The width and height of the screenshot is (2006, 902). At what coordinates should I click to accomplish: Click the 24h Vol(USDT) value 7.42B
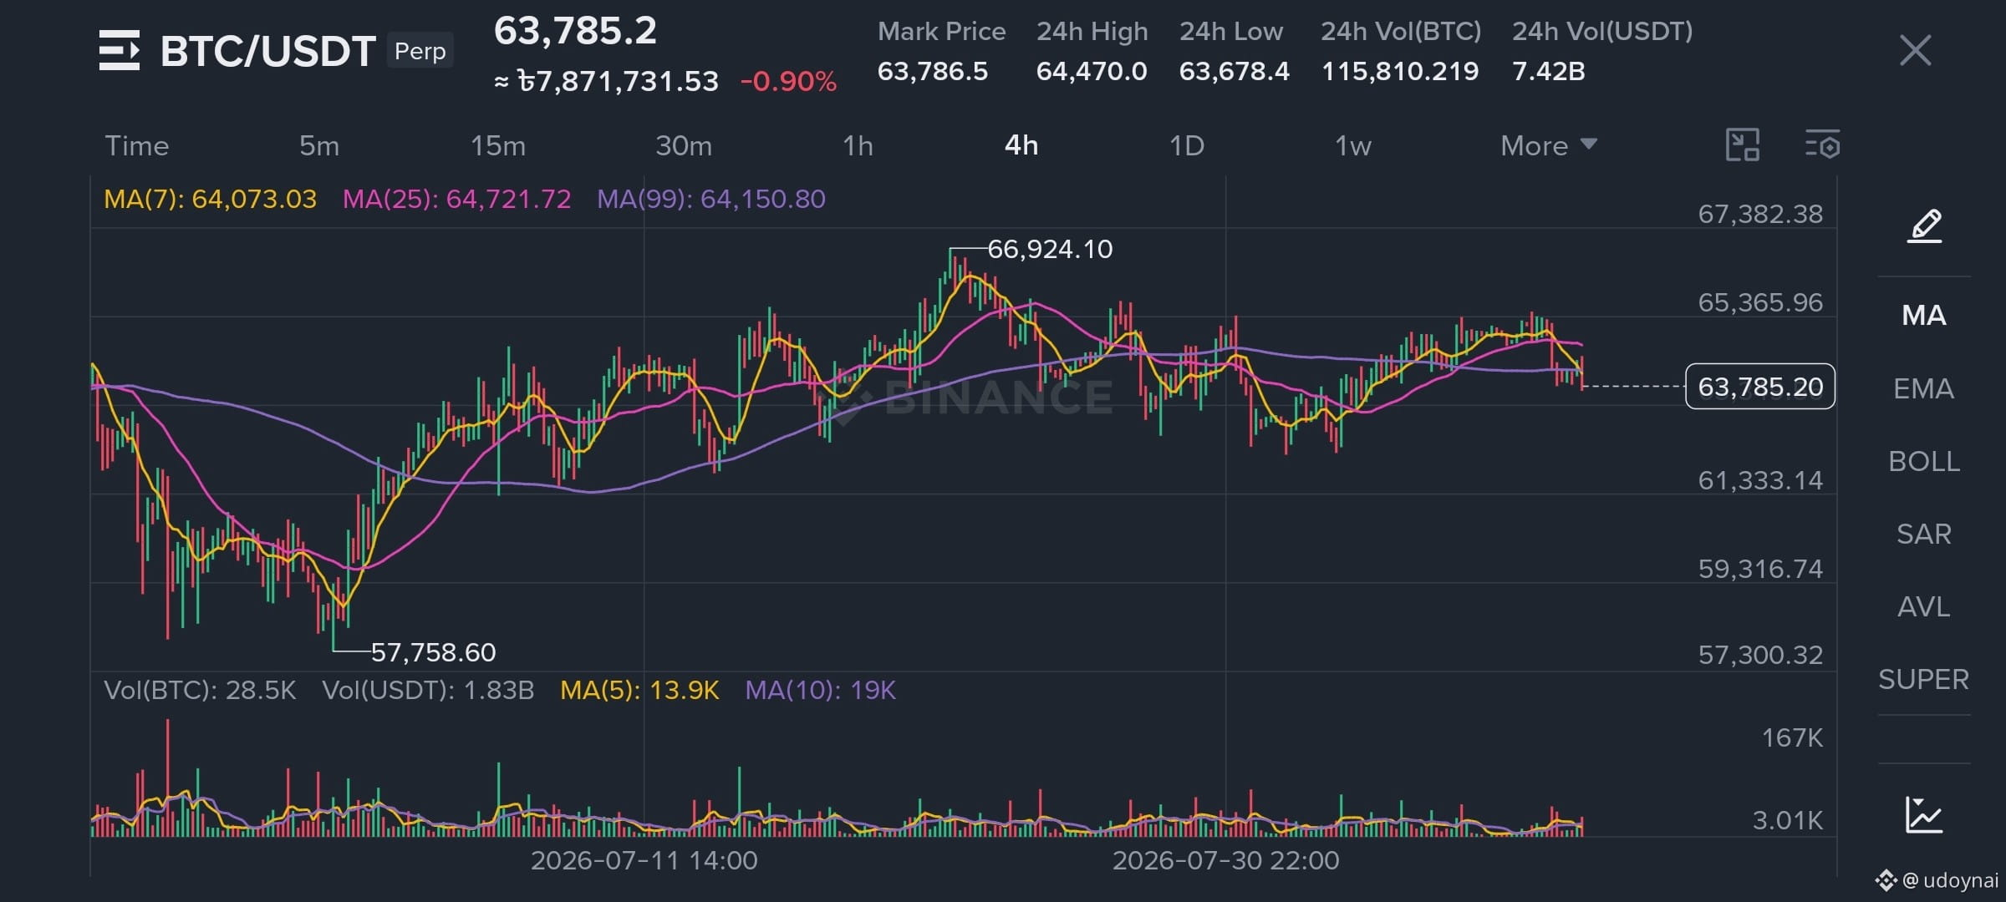(x=1549, y=71)
